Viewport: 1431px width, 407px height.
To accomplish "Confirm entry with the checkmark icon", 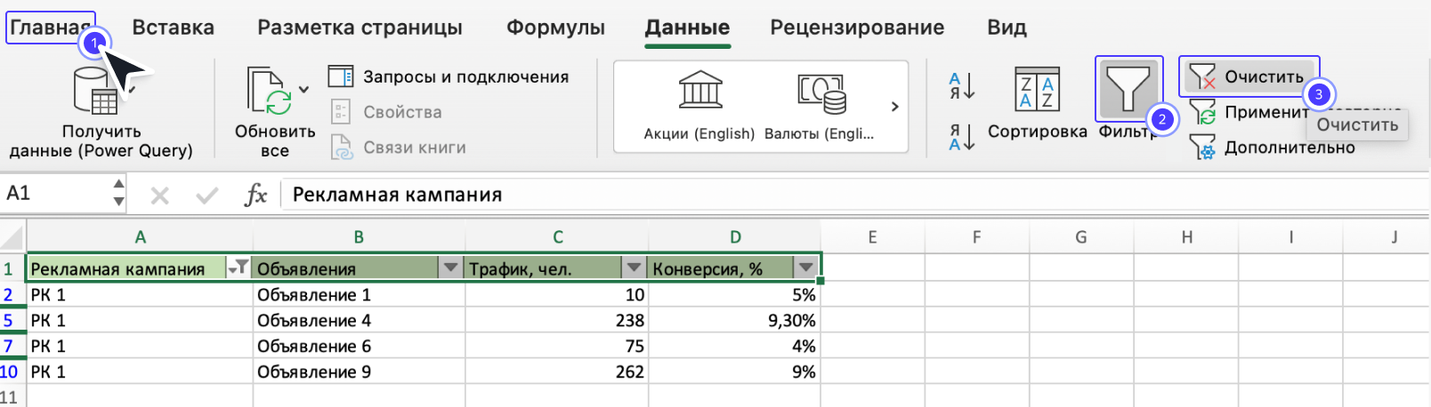I will [207, 195].
